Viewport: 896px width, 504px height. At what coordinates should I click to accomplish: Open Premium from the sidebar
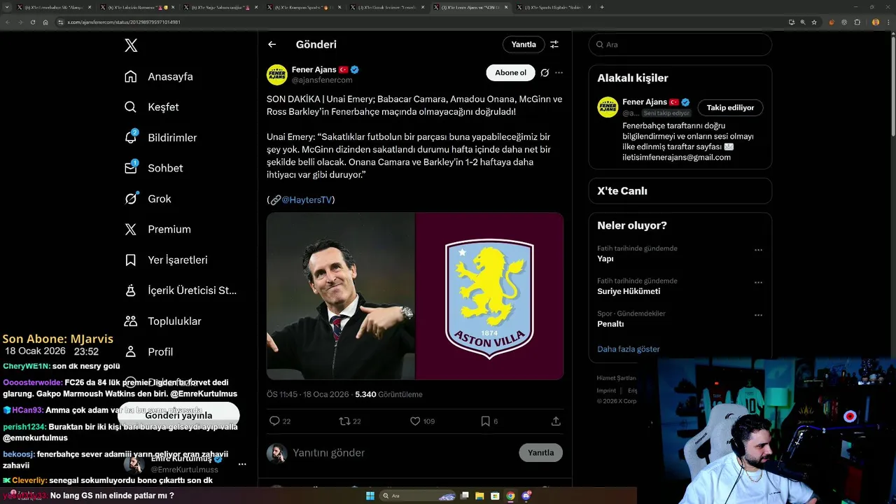(x=157, y=229)
